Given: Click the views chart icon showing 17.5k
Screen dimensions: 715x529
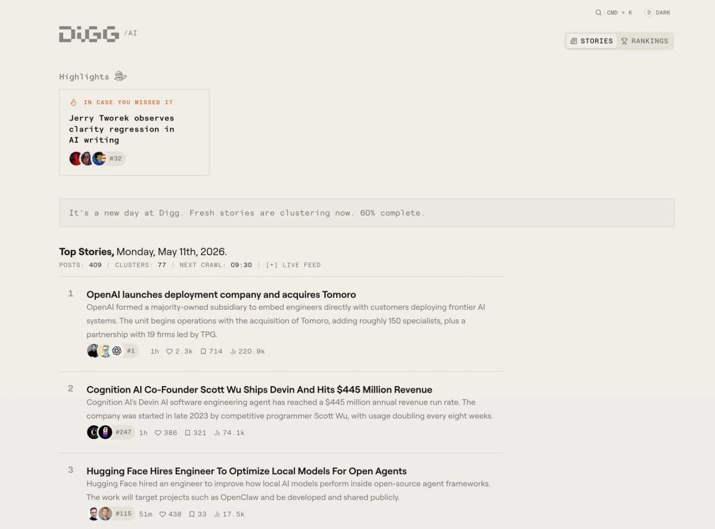Looking at the screenshot, I should [x=217, y=514].
